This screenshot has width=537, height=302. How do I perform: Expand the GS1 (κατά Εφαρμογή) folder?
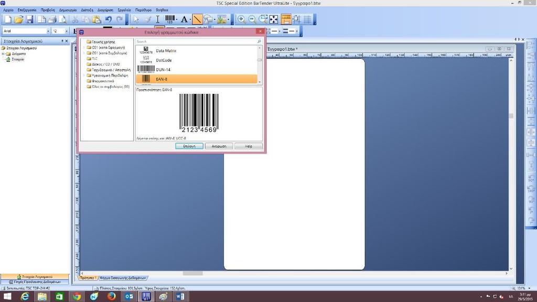(84, 48)
